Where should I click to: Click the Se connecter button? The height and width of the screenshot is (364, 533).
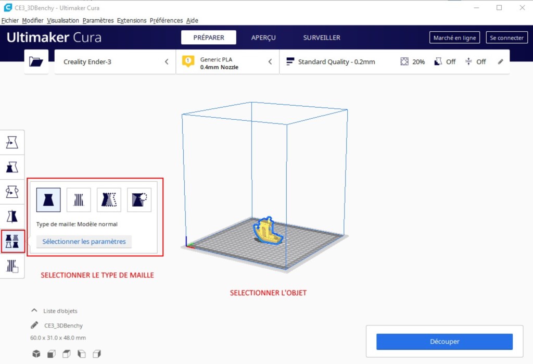[506, 37]
